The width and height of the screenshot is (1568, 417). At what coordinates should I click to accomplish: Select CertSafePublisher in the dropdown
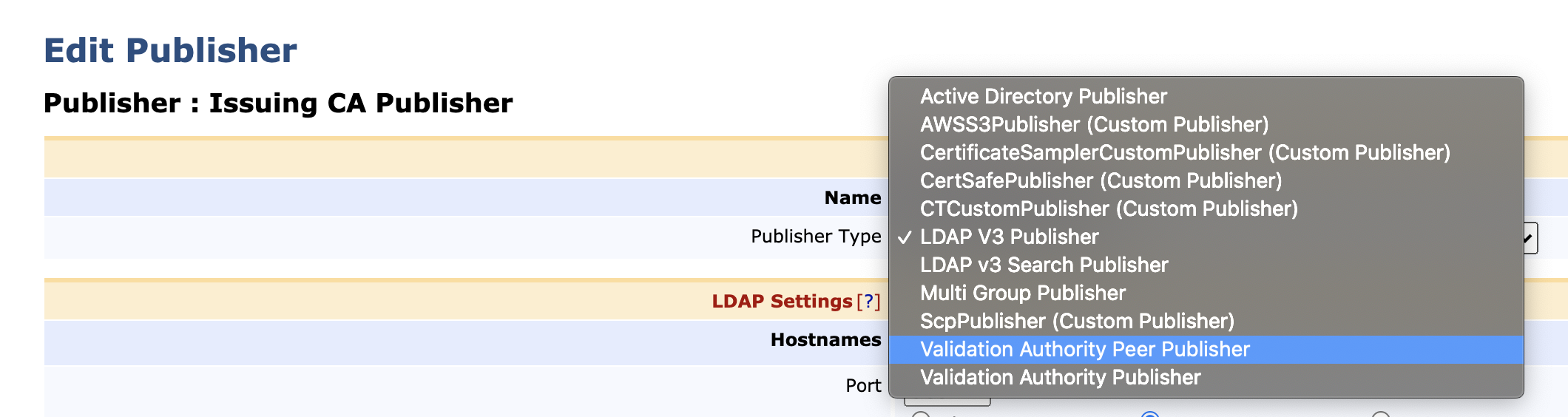click(1100, 181)
